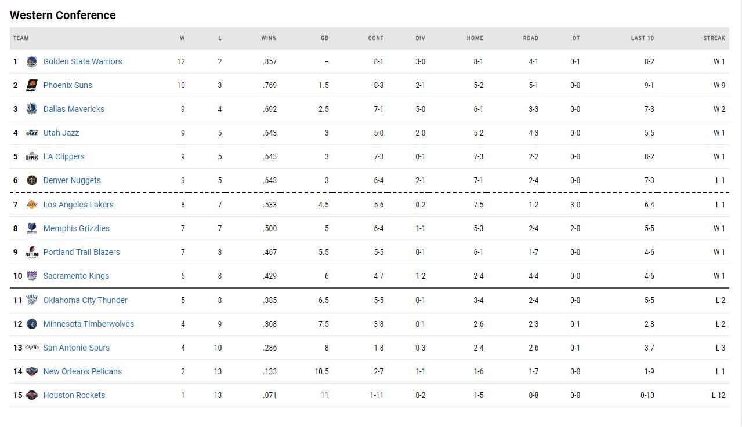Sort table by GB column header
742x427 pixels.
click(324, 38)
